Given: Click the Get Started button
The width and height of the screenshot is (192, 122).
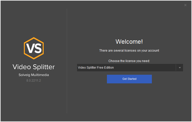Looking at the screenshot, I should 129,79.
